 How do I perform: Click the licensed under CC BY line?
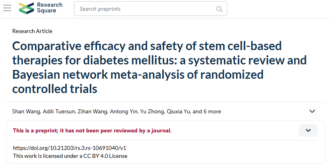70,156
